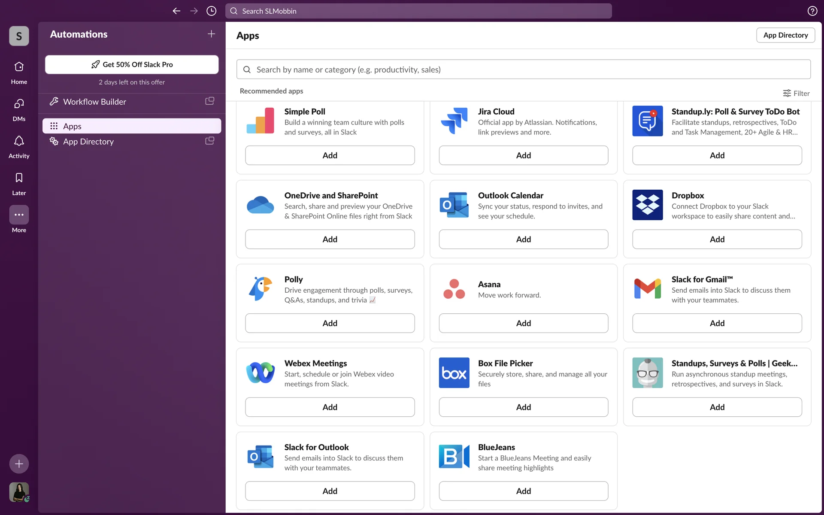Open the Filter options
Viewport: 824px width, 515px height.
coord(796,93)
